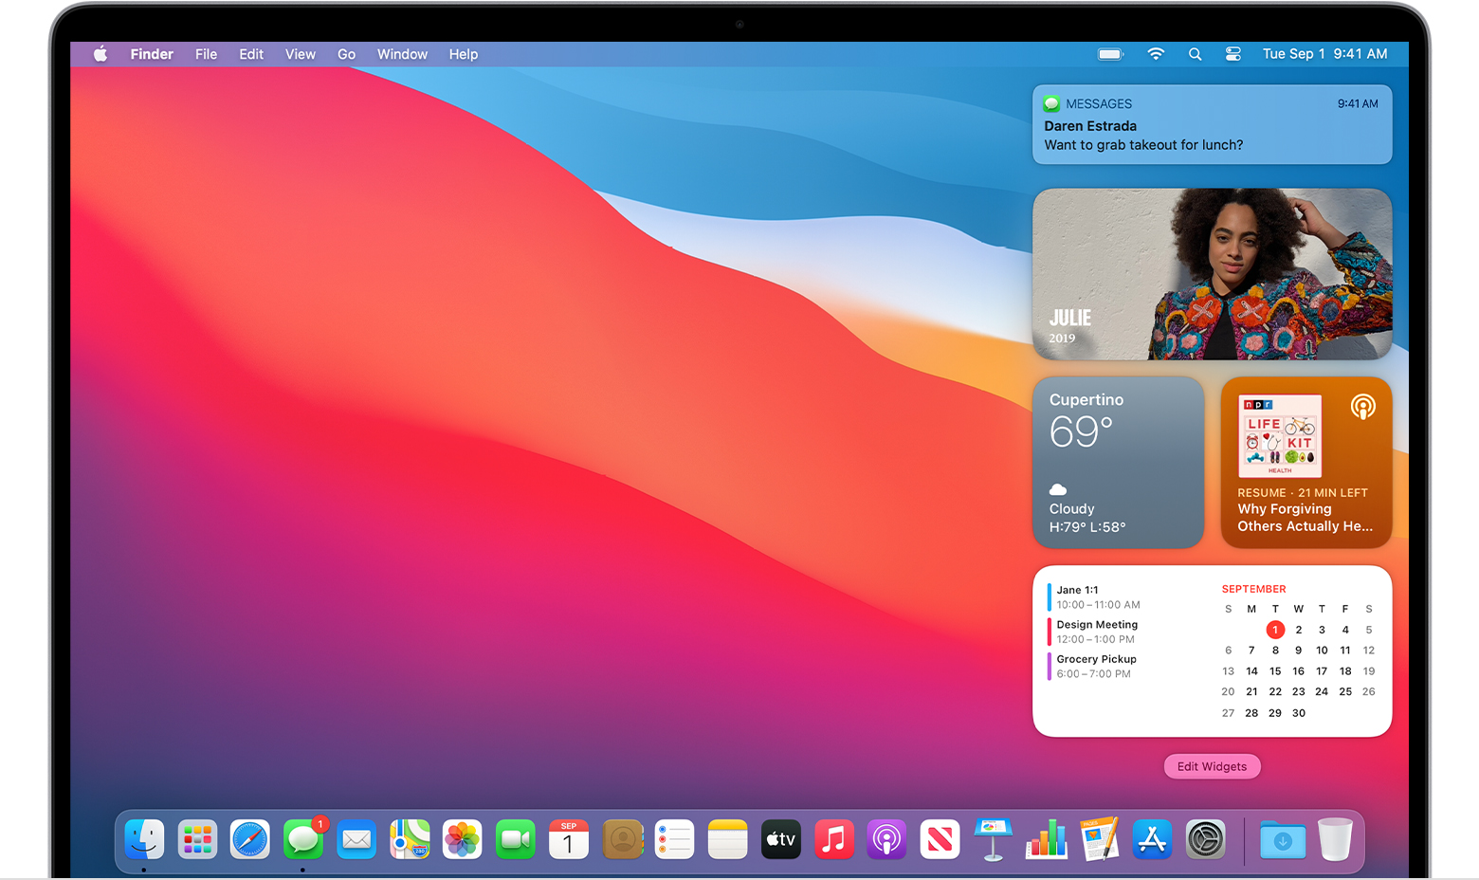This screenshot has height=880, width=1479.
Task: Launch Podcasts from the Dock
Action: point(886,839)
